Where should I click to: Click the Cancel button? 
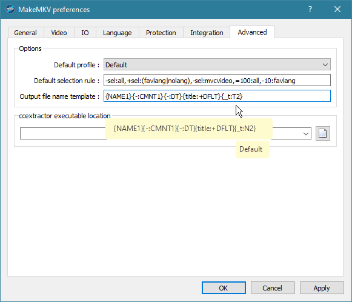click(273, 288)
